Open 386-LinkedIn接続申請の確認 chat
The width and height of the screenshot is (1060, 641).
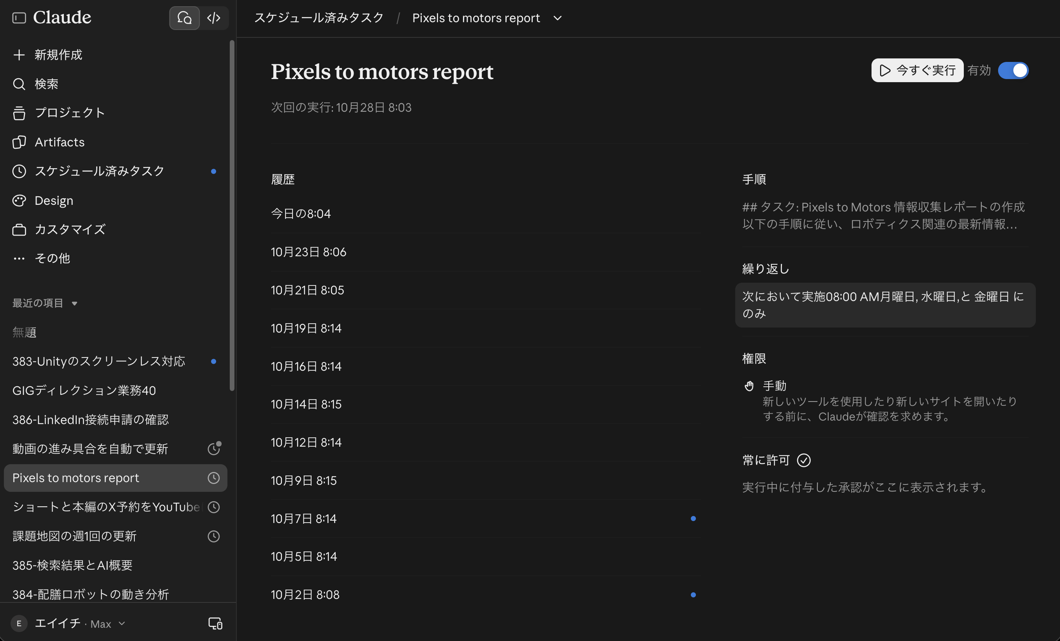[x=115, y=419]
